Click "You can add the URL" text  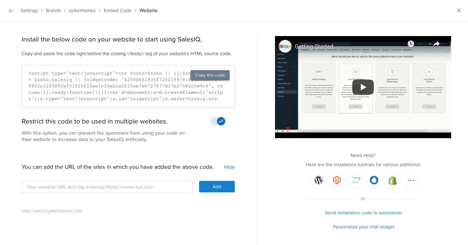(118, 167)
